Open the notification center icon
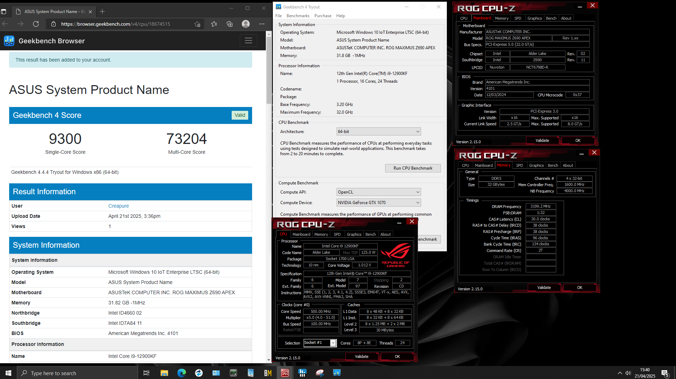Image resolution: width=676 pixels, height=379 pixels. pos(665,373)
